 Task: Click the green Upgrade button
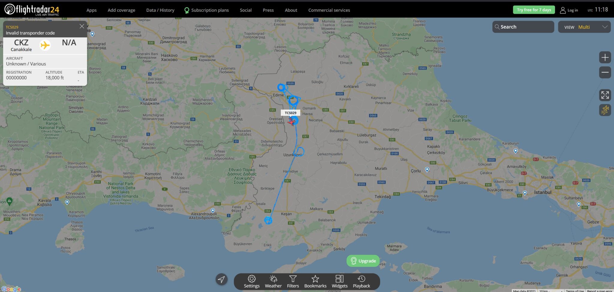click(x=363, y=261)
